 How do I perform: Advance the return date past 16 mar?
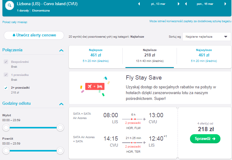click(x=225, y=4)
